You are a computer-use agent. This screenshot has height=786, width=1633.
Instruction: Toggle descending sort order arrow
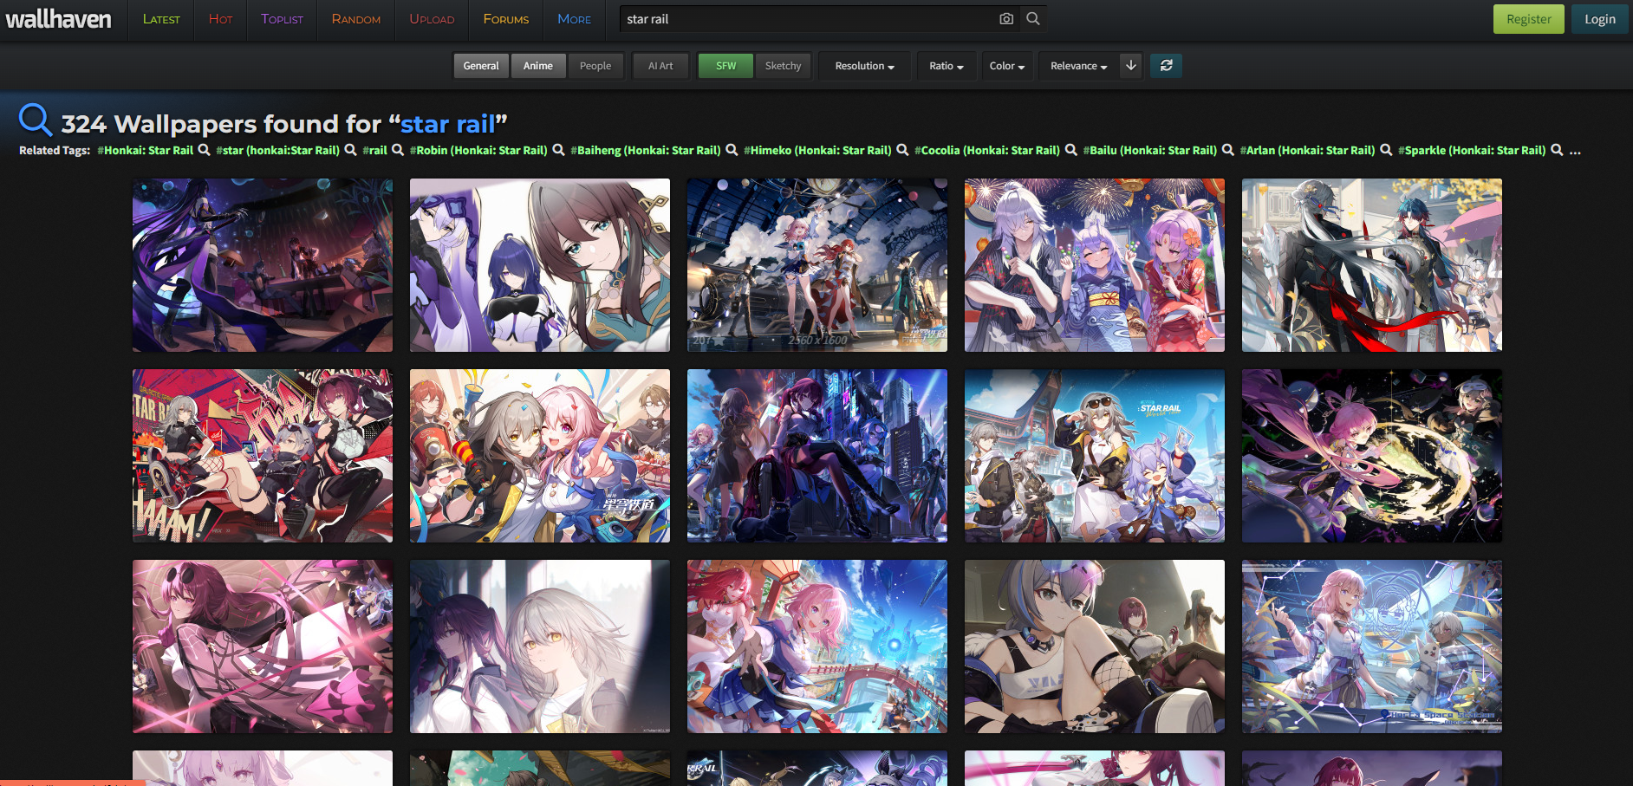click(x=1130, y=66)
